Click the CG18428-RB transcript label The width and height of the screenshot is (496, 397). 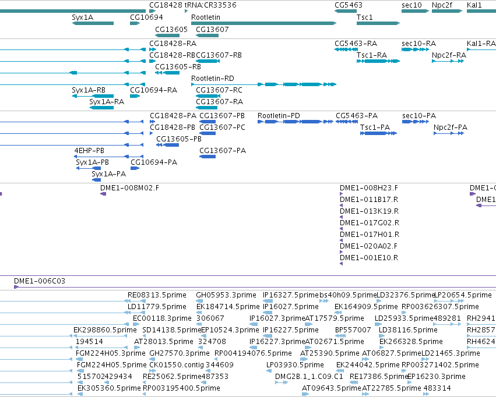pyautogui.click(x=173, y=55)
